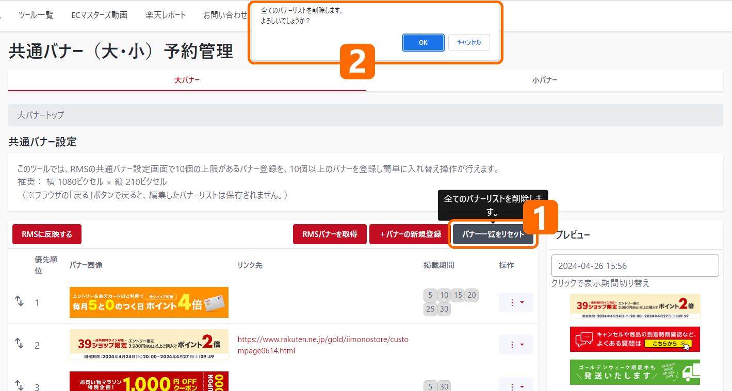
Task: Click day badge 5 in row 1 掲載期間
Action: coord(430,295)
